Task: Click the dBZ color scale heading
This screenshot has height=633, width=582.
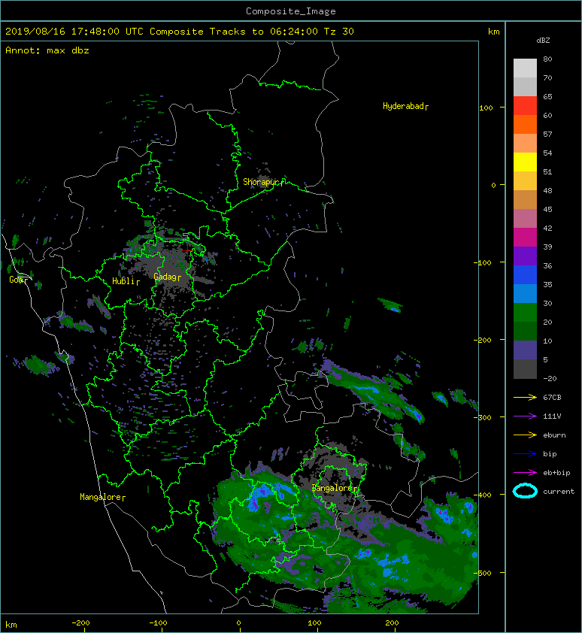Action: click(543, 41)
